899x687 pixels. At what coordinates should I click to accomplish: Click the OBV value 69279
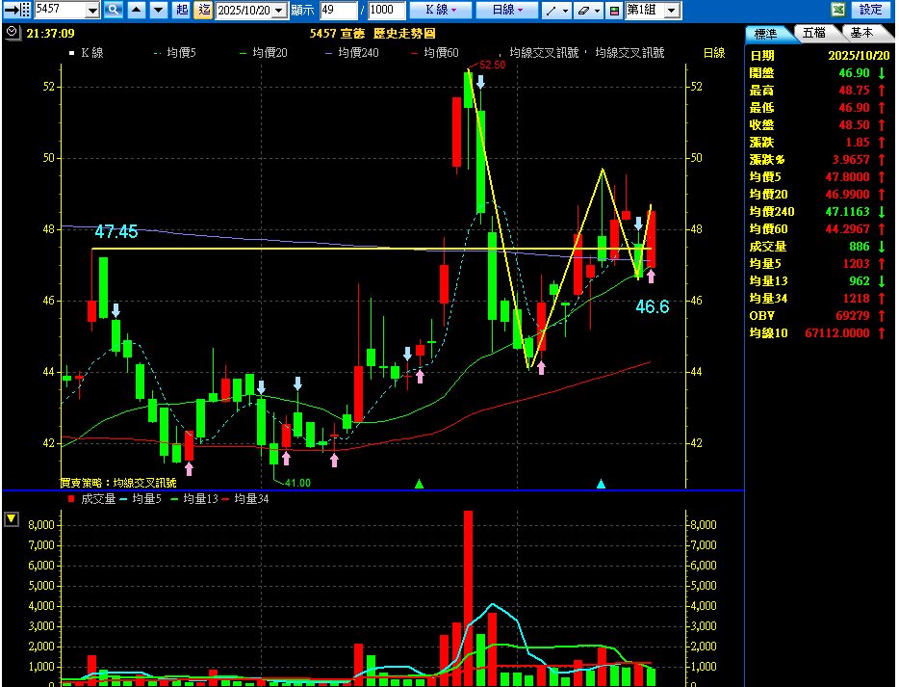tap(853, 316)
